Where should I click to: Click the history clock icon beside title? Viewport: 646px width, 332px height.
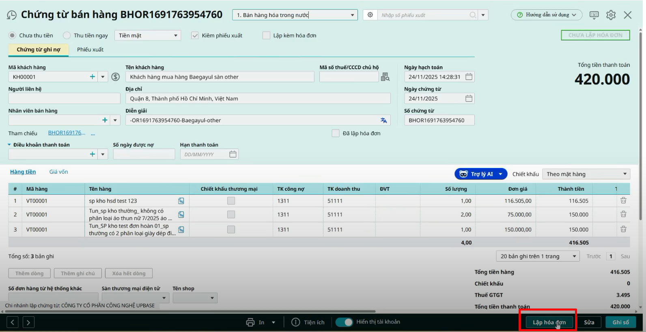[12, 15]
